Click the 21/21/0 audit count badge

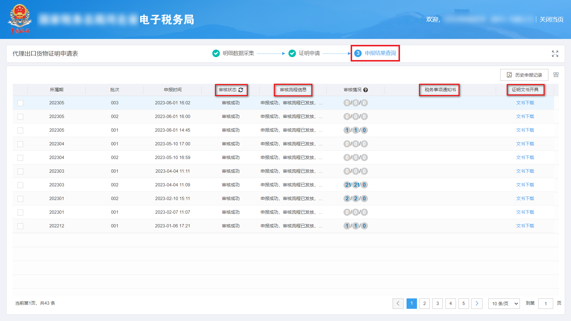355,185
